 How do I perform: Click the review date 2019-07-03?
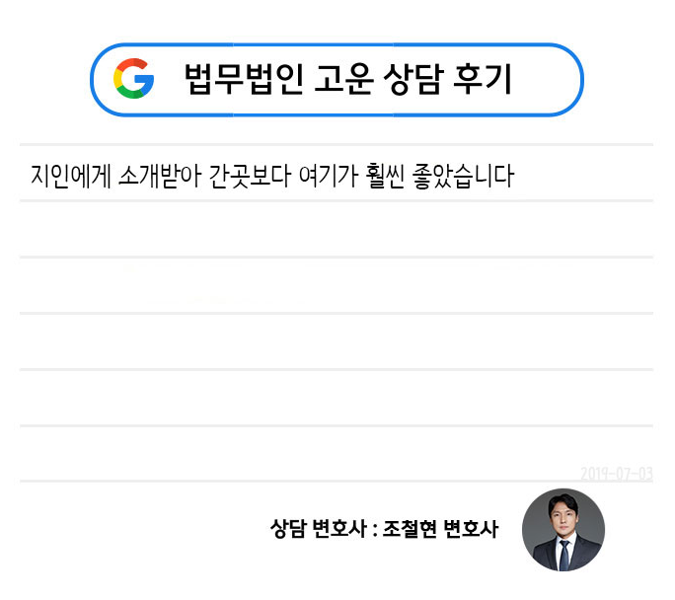[617, 474]
